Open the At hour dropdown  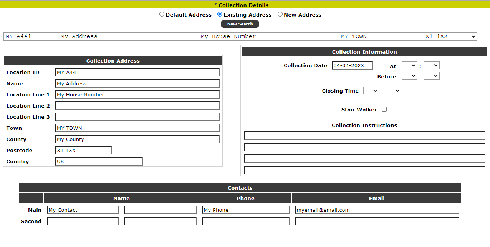(409, 66)
